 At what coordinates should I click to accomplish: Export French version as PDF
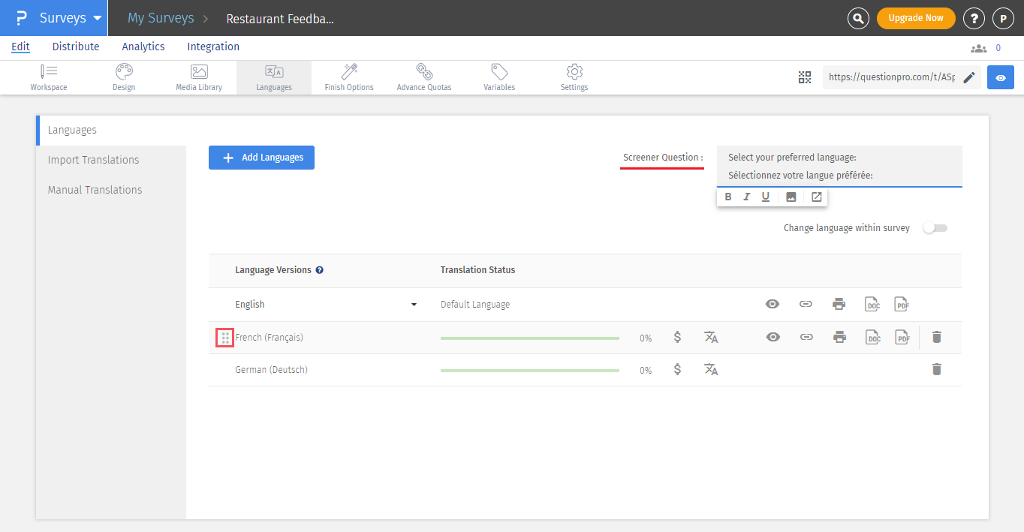point(902,337)
